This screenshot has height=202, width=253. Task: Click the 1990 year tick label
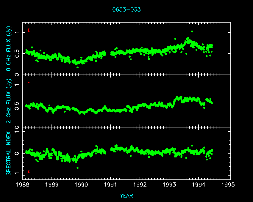tap(82, 185)
